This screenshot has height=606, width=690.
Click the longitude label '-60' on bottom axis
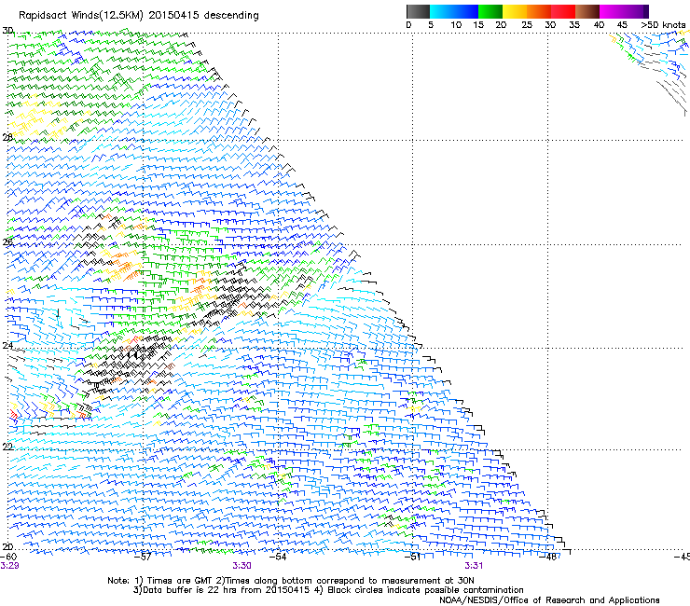8,557
